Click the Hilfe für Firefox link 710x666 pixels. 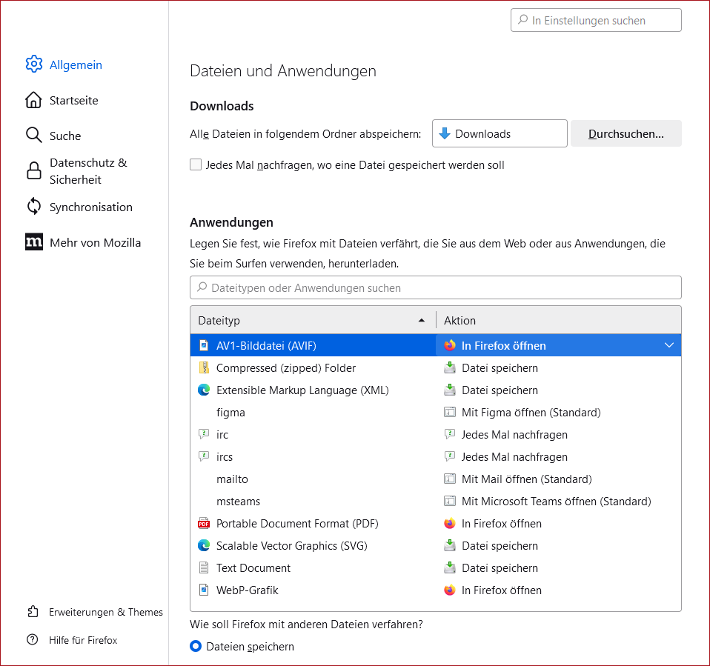pos(82,640)
